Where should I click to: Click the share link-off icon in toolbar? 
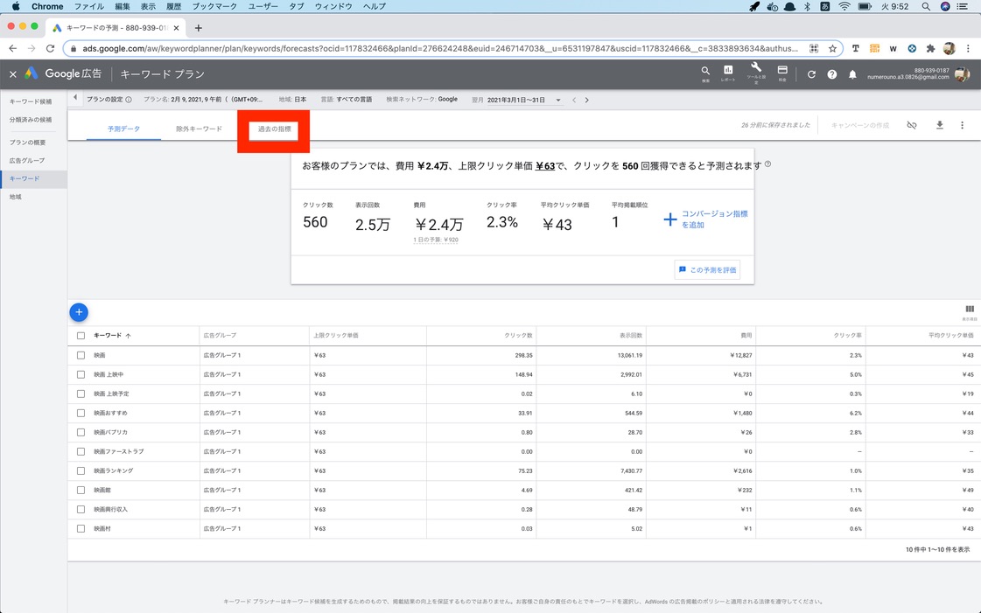(x=912, y=125)
